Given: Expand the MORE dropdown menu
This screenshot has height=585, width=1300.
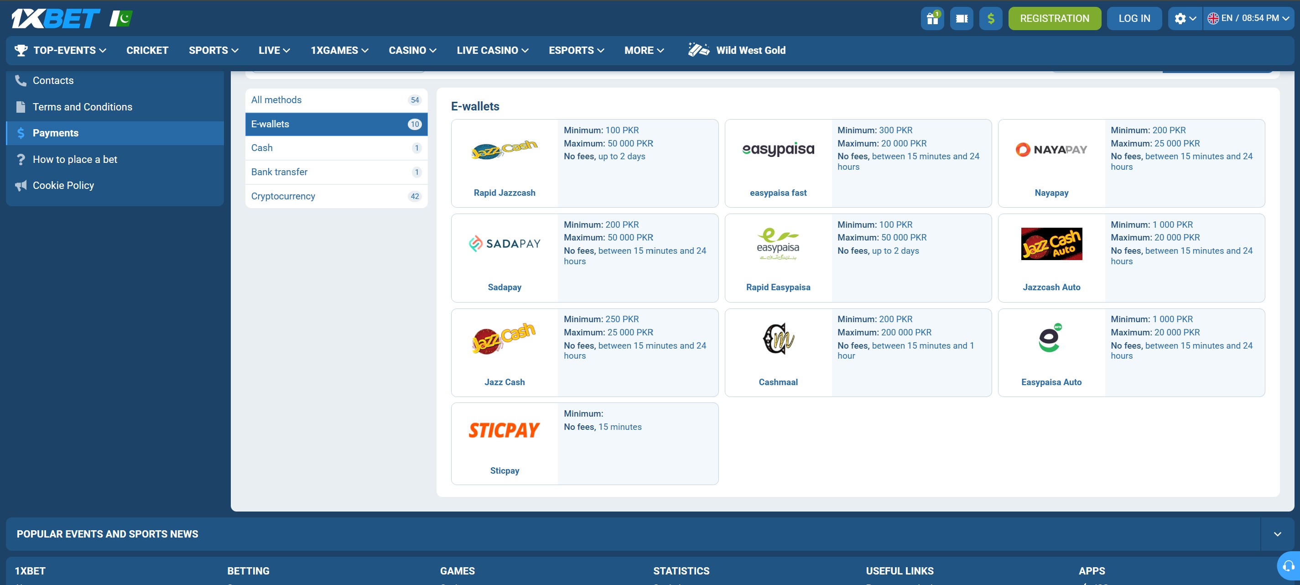Looking at the screenshot, I should 644,50.
